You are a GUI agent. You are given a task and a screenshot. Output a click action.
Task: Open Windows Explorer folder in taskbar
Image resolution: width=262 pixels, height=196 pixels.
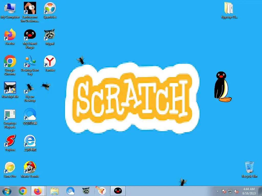click(x=54, y=191)
